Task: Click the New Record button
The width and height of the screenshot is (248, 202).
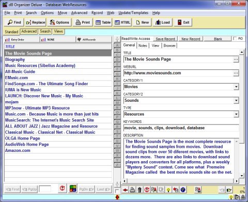Action: coord(191,39)
